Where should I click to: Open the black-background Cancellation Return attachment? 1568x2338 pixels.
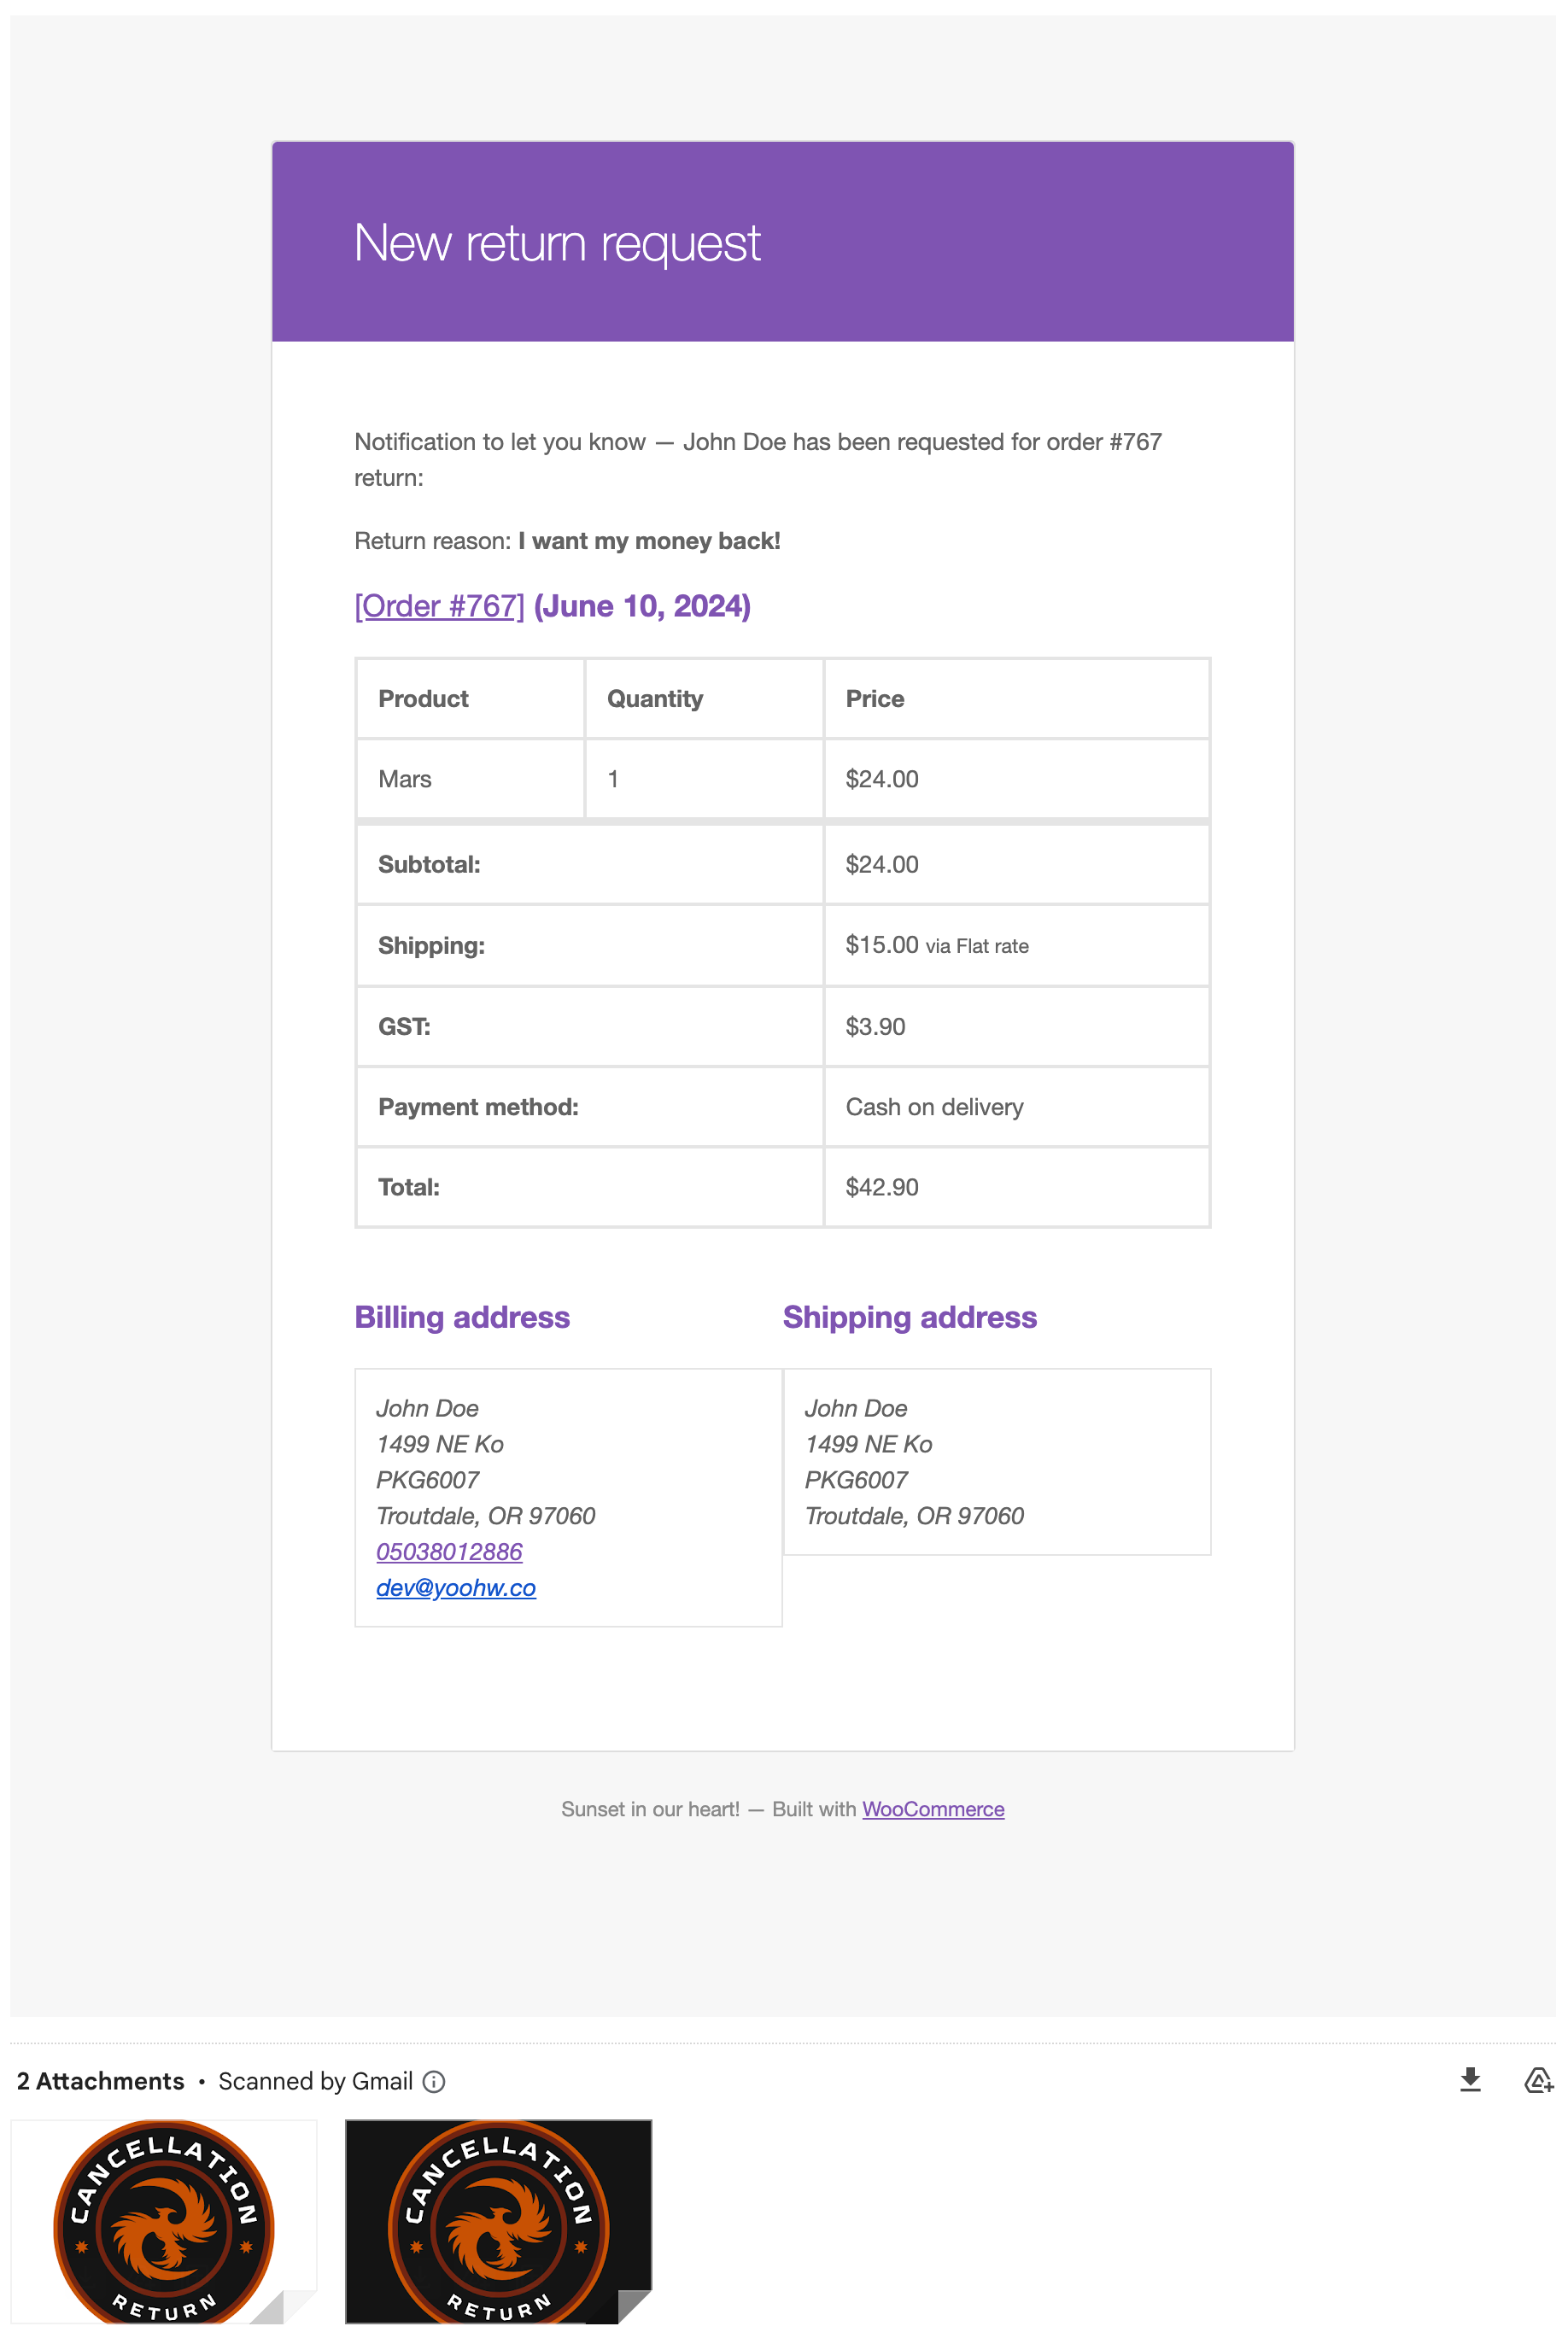point(498,2221)
